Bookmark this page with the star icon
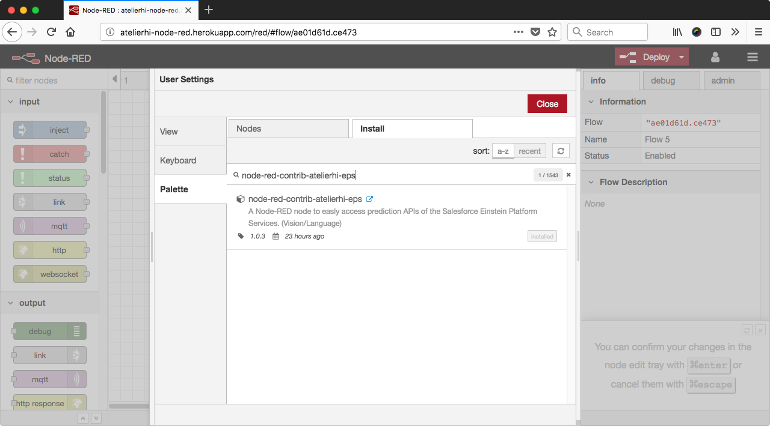Image resolution: width=770 pixels, height=426 pixels. pos(552,32)
